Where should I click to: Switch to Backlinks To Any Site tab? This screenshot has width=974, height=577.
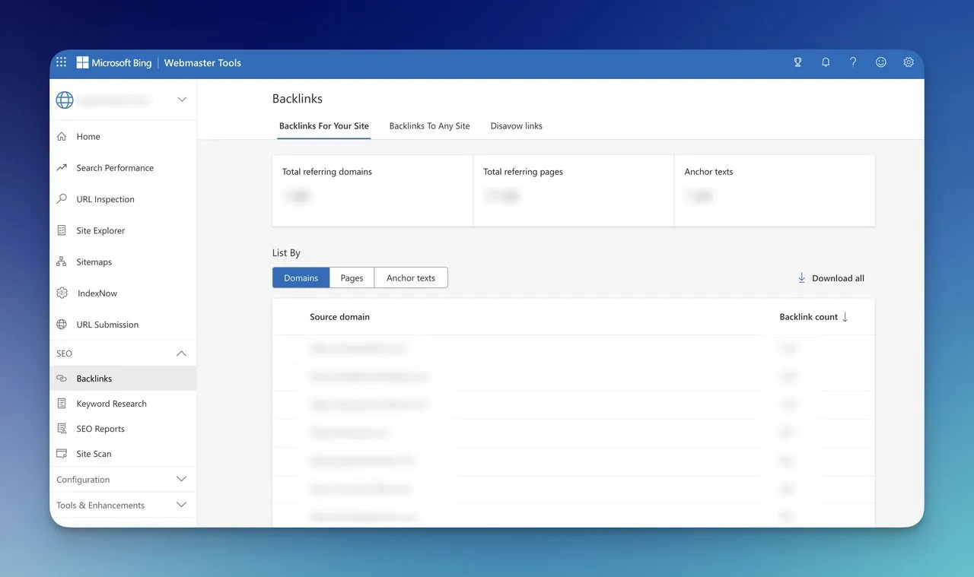tap(429, 126)
